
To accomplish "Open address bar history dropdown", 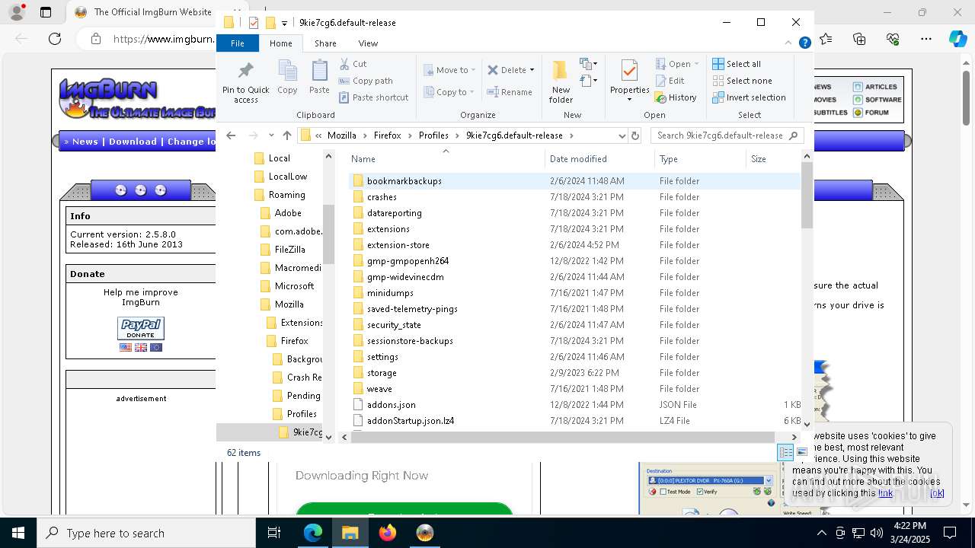I will point(622,135).
